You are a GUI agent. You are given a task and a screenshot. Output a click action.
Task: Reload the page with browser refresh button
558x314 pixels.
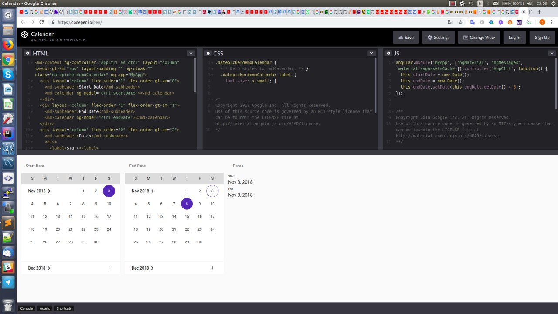tap(42, 22)
